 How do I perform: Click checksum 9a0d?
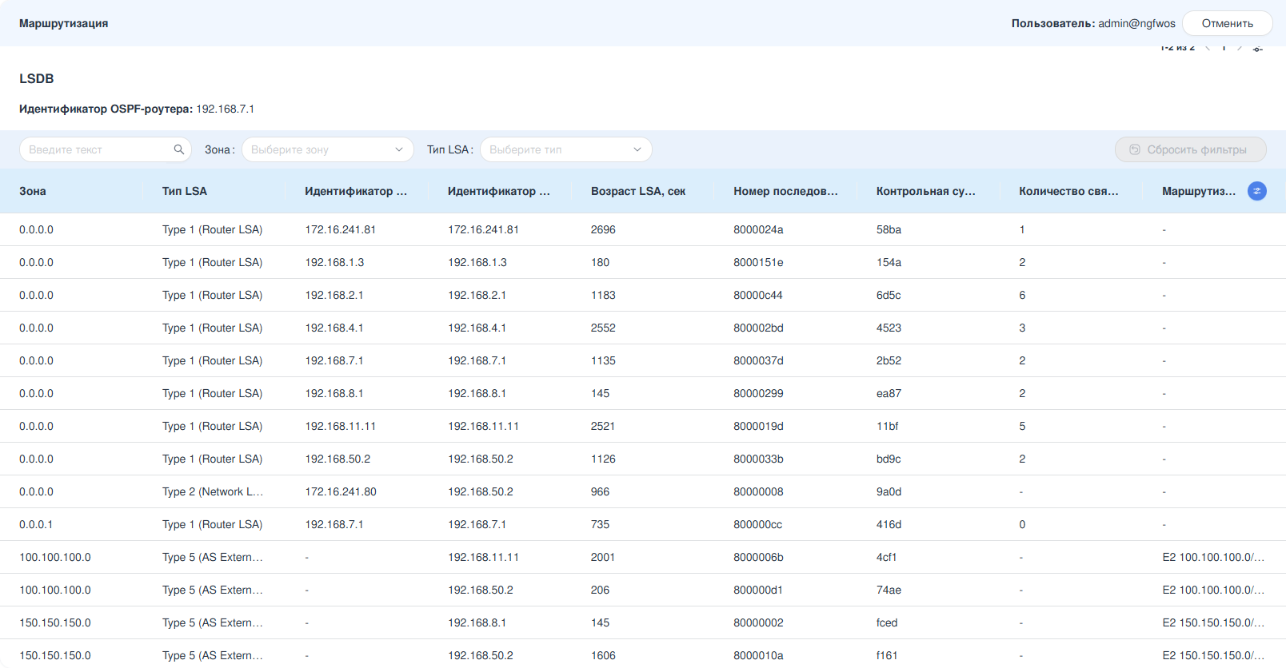tap(889, 491)
